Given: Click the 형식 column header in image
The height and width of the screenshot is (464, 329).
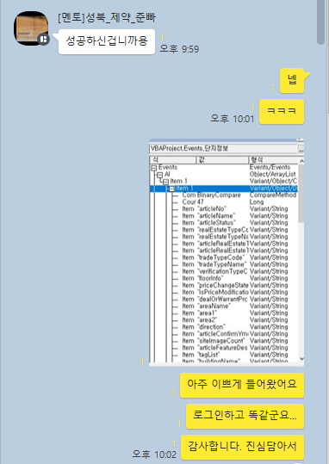Looking at the screenshot, I should pos(272,160).
